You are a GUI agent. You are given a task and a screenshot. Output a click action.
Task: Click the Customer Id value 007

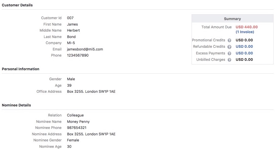(x=70, y=18)
